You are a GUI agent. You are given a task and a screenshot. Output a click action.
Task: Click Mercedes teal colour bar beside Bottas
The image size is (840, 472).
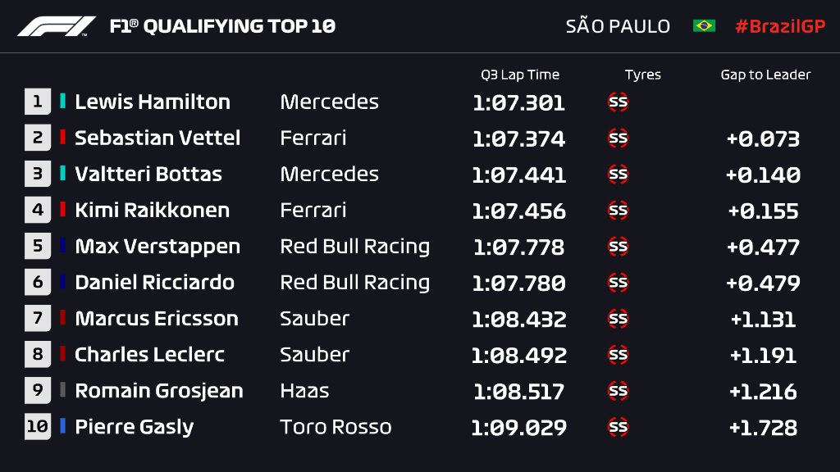(x=62, y=173)
